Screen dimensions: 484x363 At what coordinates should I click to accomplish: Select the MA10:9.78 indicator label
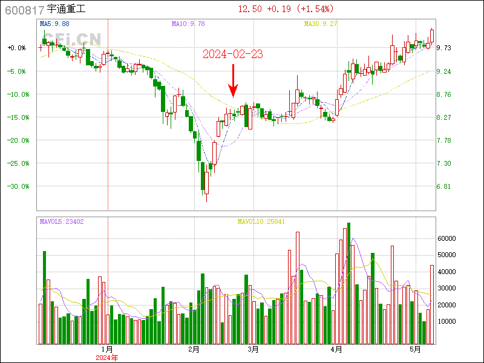click(x=188, y=24)
